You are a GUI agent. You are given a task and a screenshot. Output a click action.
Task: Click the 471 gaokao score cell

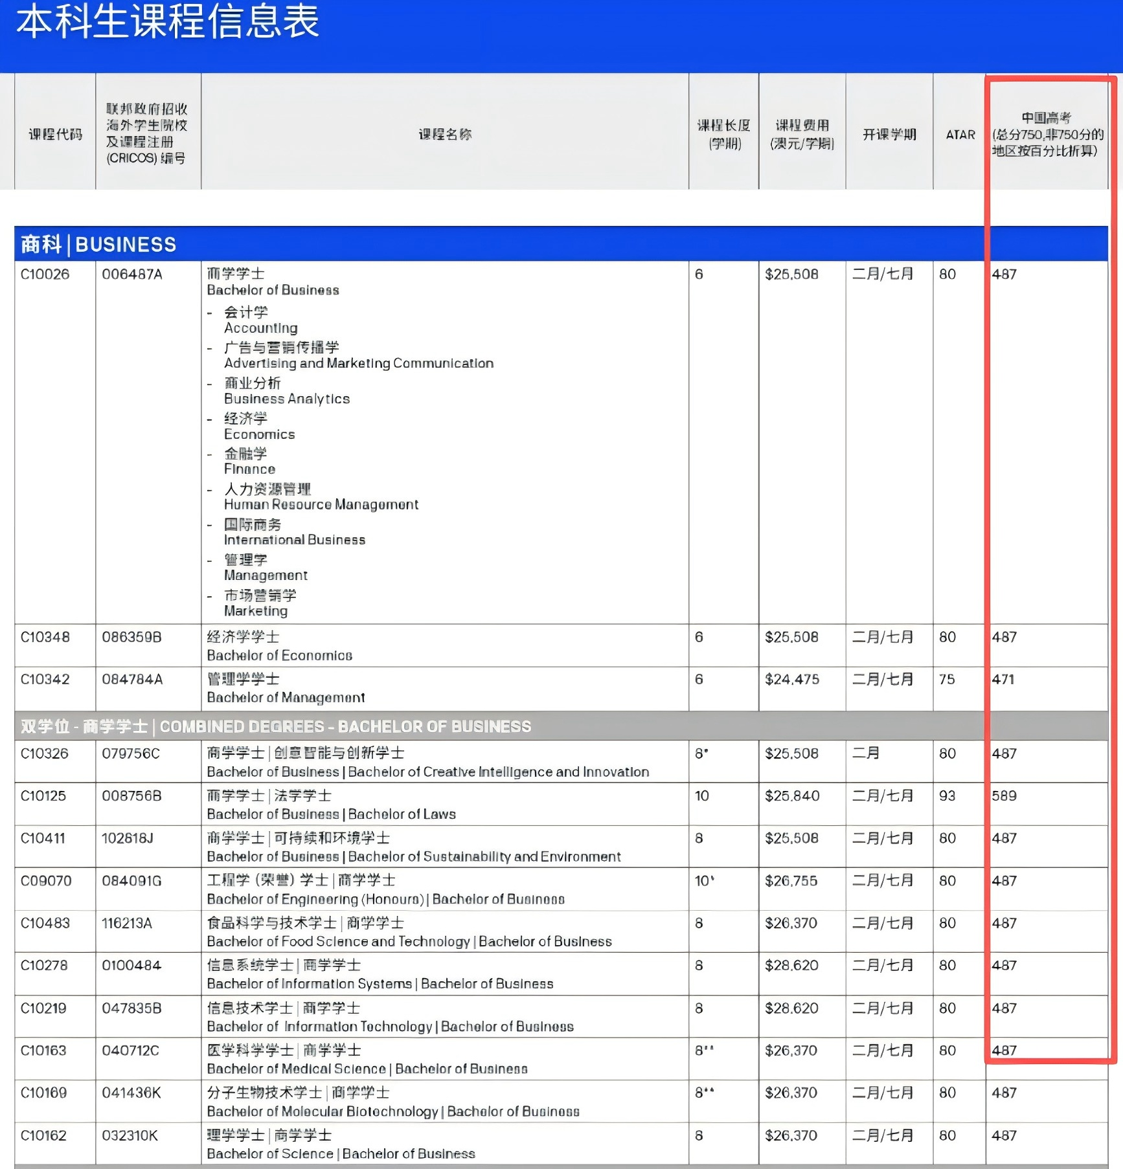1003,680
